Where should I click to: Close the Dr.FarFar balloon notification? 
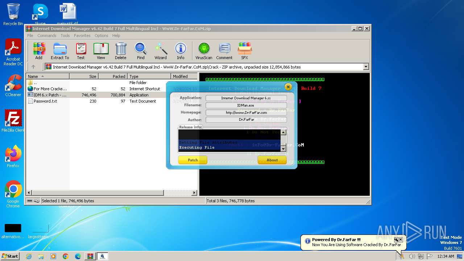coord(401,240)
